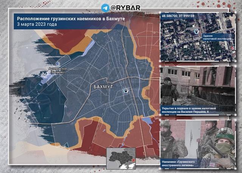Image resolution: width=242 pixels, height=173 pixels.
Task: Click the Telegram logo icon
Action: [105, 8]
